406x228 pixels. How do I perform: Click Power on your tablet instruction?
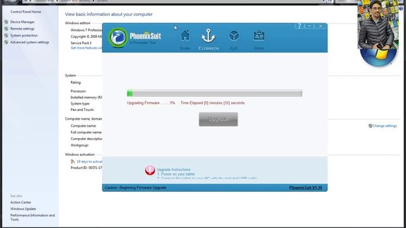(176, 174)
